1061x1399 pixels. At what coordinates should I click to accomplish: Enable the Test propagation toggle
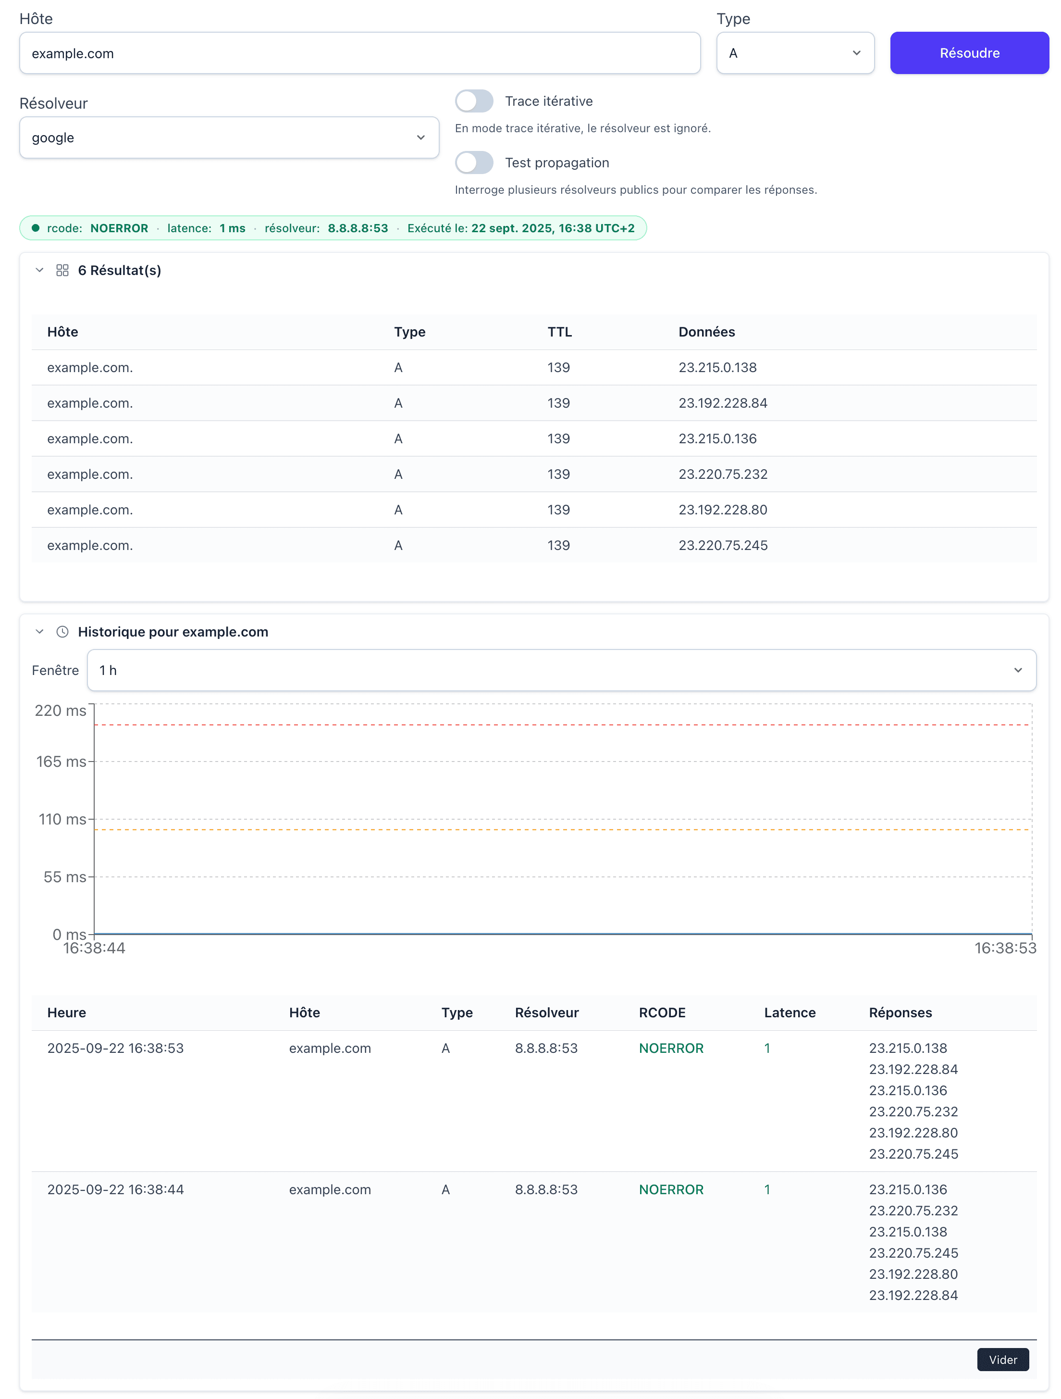(474, 162)
